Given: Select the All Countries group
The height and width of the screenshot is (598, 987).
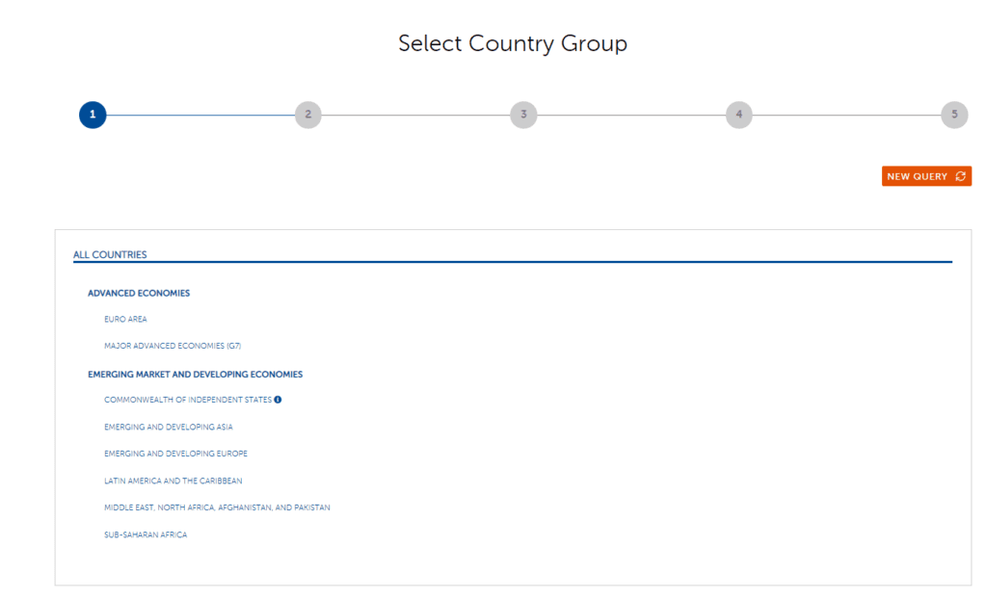Looking at the screenshot, I should [x=110, y=254].
